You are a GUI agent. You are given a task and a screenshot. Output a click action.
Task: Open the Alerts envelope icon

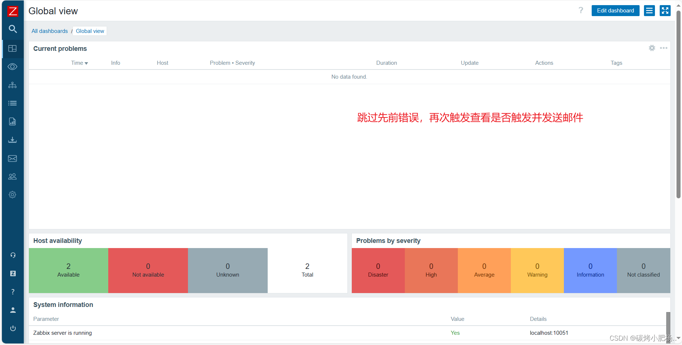[13, 158]
